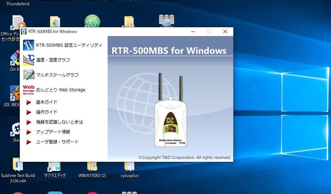Viewport: 331px width, 194px height.
Task: Click the red arrow beside 機器を認識しないときは
Action: point(29,122)
